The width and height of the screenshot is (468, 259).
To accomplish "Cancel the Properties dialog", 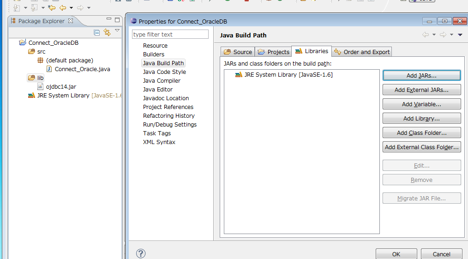I will tap(441, 254).
